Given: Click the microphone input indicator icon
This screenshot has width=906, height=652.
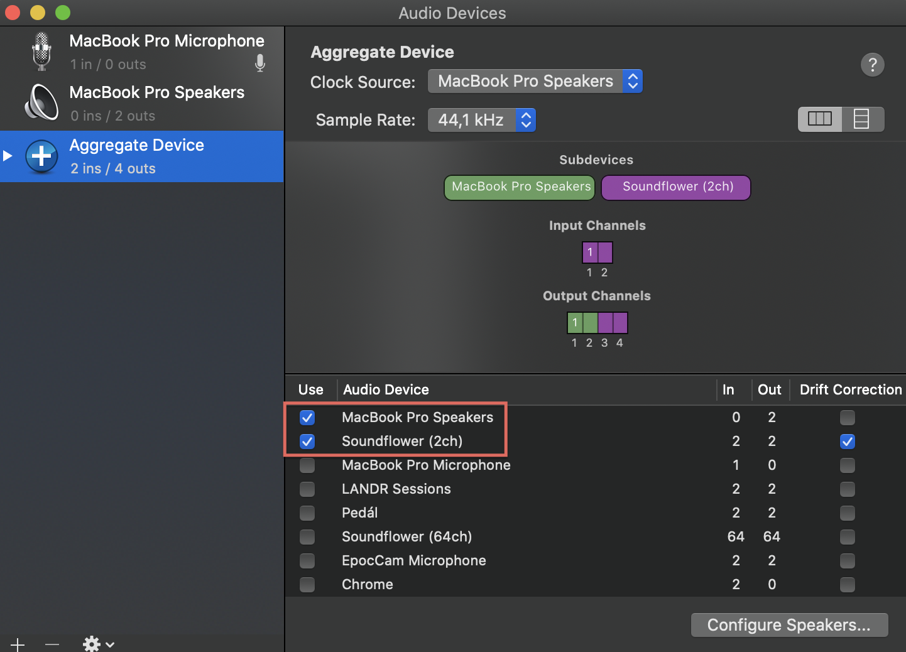Looking at the screenshot, I should click(x=260, y=63).
